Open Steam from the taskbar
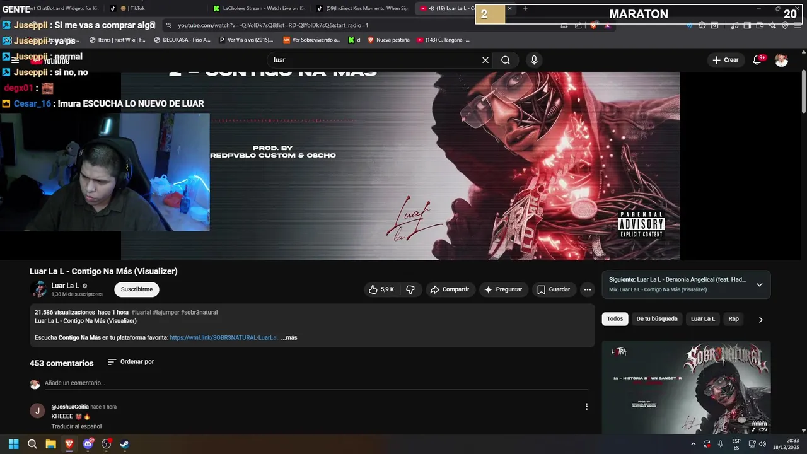Screen dimensions: 807x454 pyautogui.click(x=124, y=444)
